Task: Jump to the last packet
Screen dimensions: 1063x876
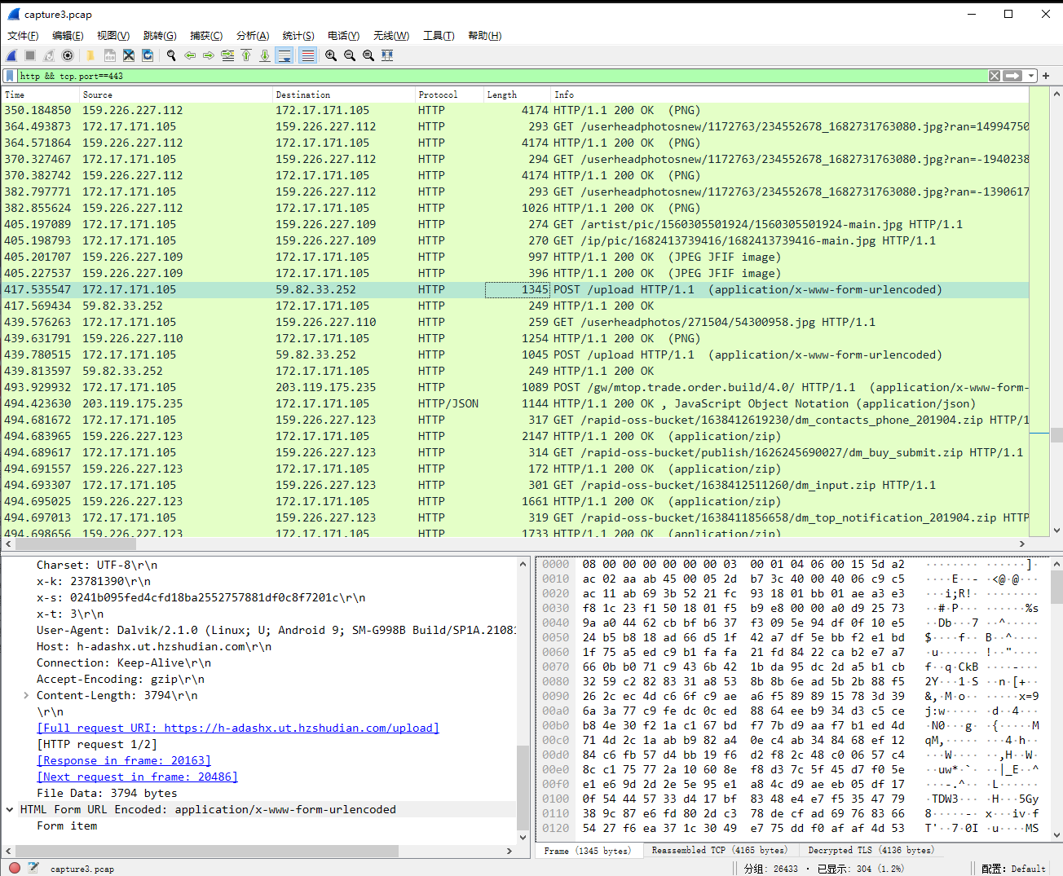Action: pos(265,55)
